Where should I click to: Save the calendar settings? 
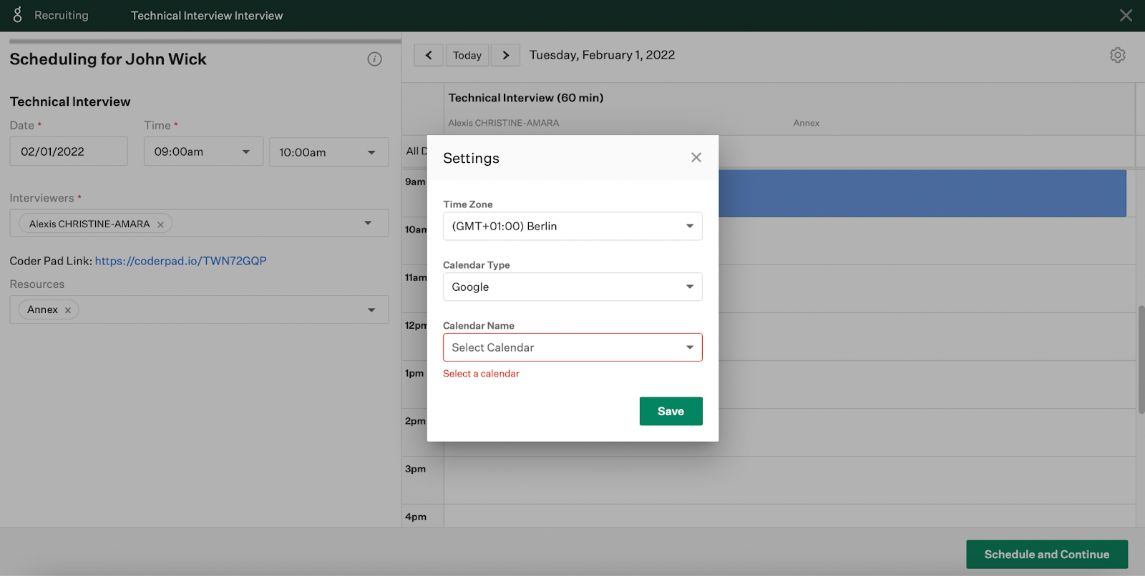point(671,411)
